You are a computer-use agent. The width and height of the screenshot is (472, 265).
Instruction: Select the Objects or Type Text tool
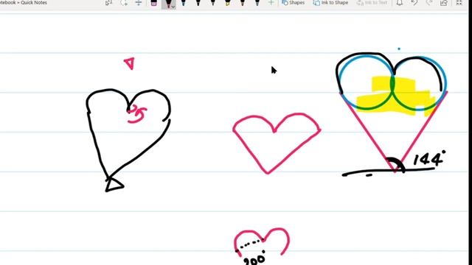[x=108, y=3]
